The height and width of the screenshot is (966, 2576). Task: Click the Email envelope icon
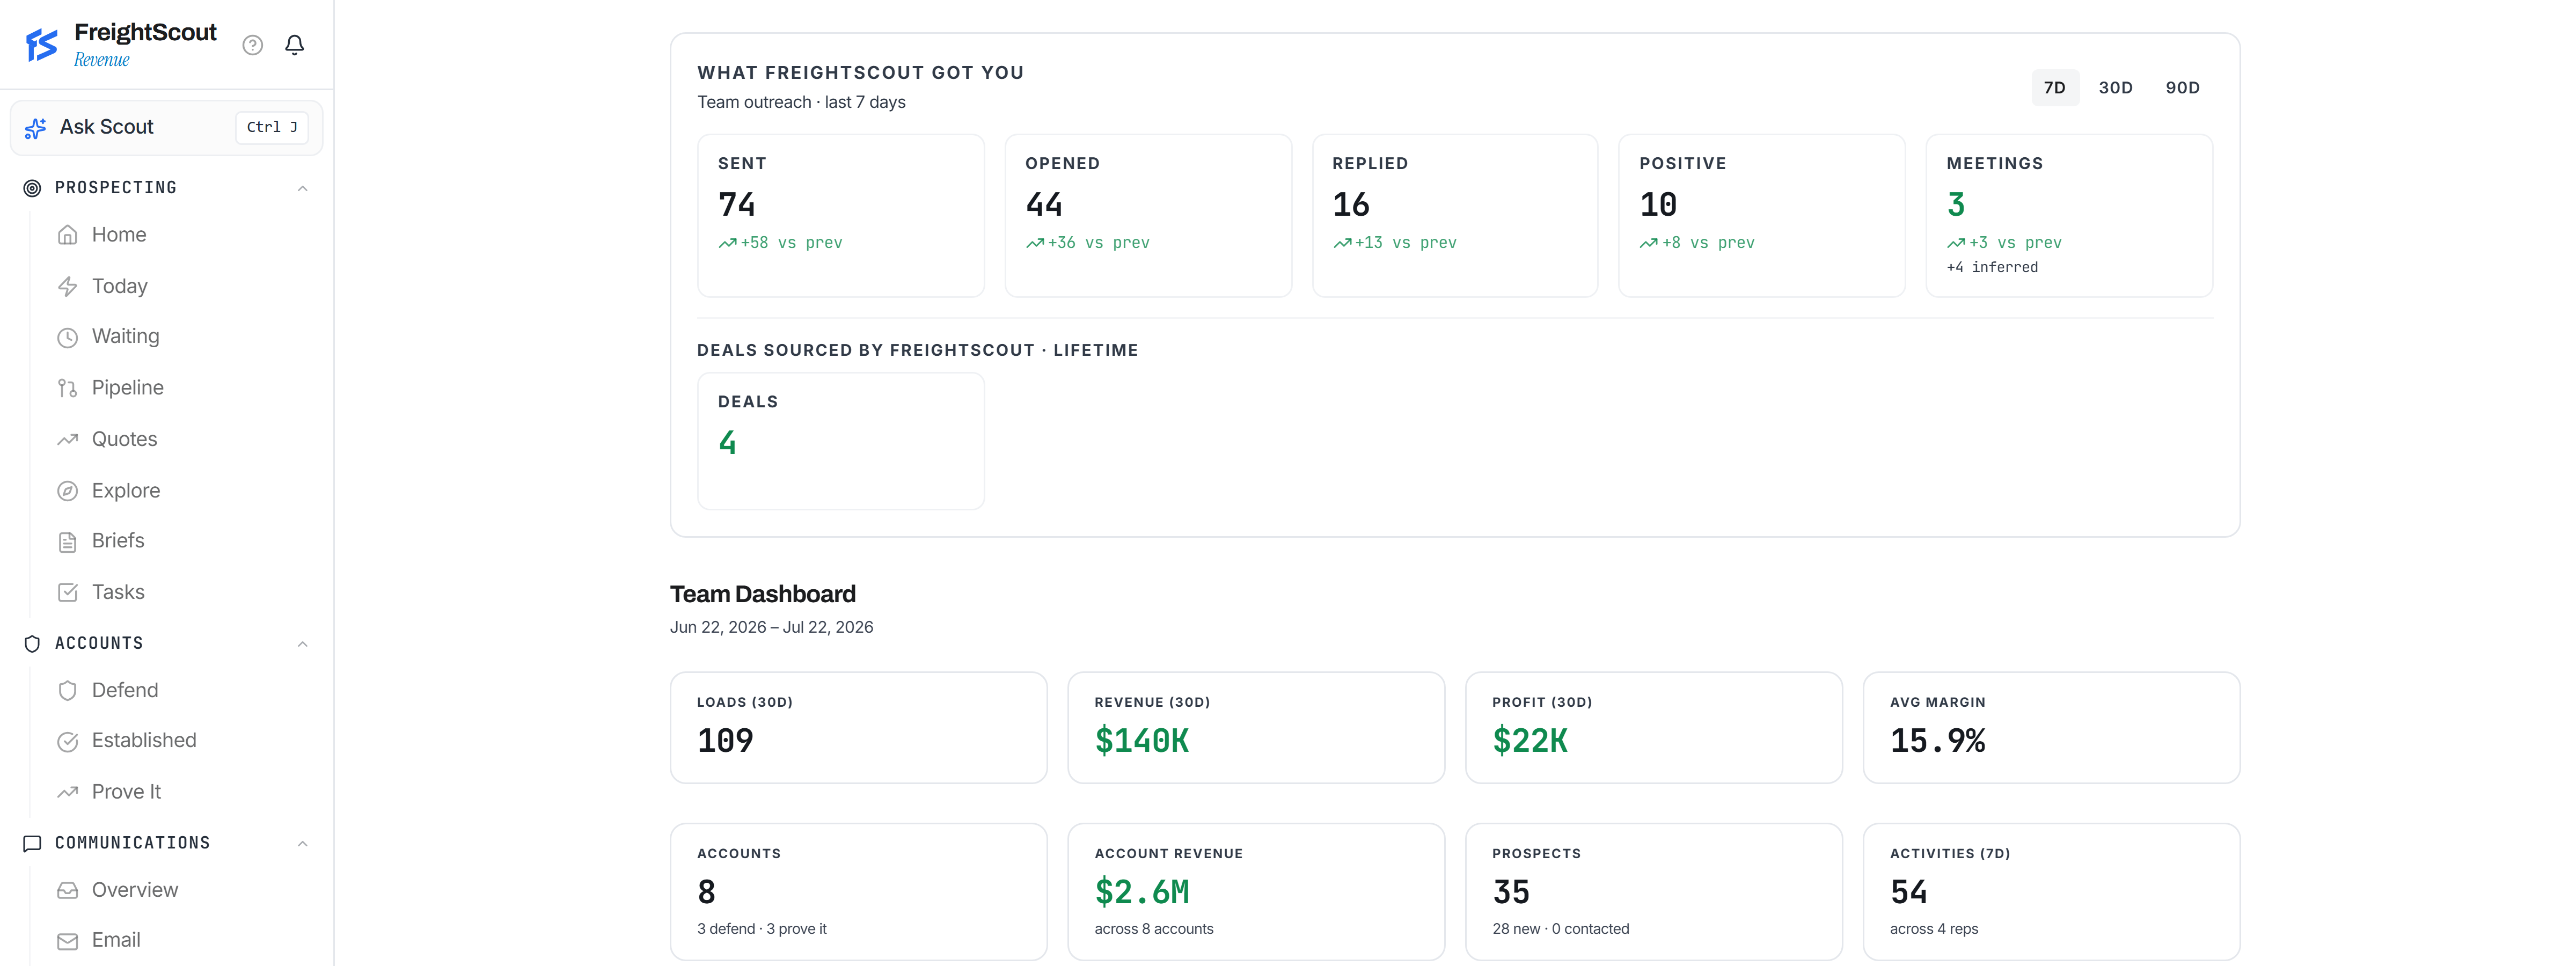[67, 941]
